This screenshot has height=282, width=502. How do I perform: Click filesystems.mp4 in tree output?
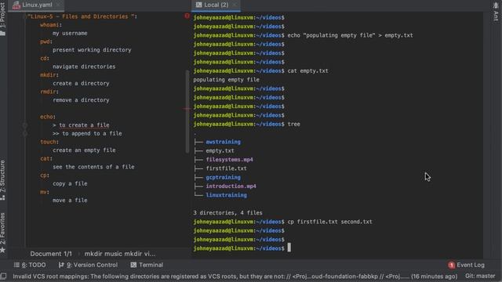pos(230,160)
